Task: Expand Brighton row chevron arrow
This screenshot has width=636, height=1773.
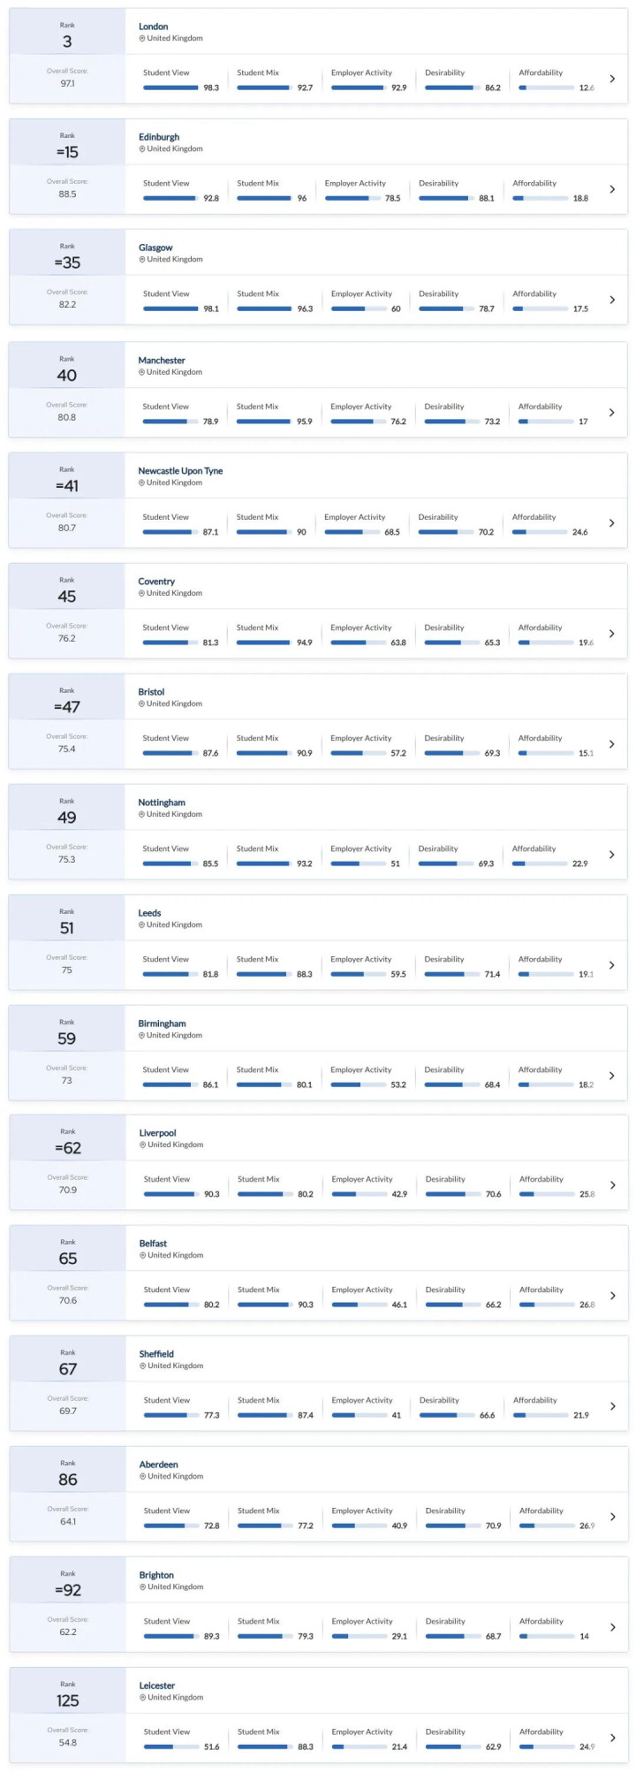Action: [x=613, y=1627]
